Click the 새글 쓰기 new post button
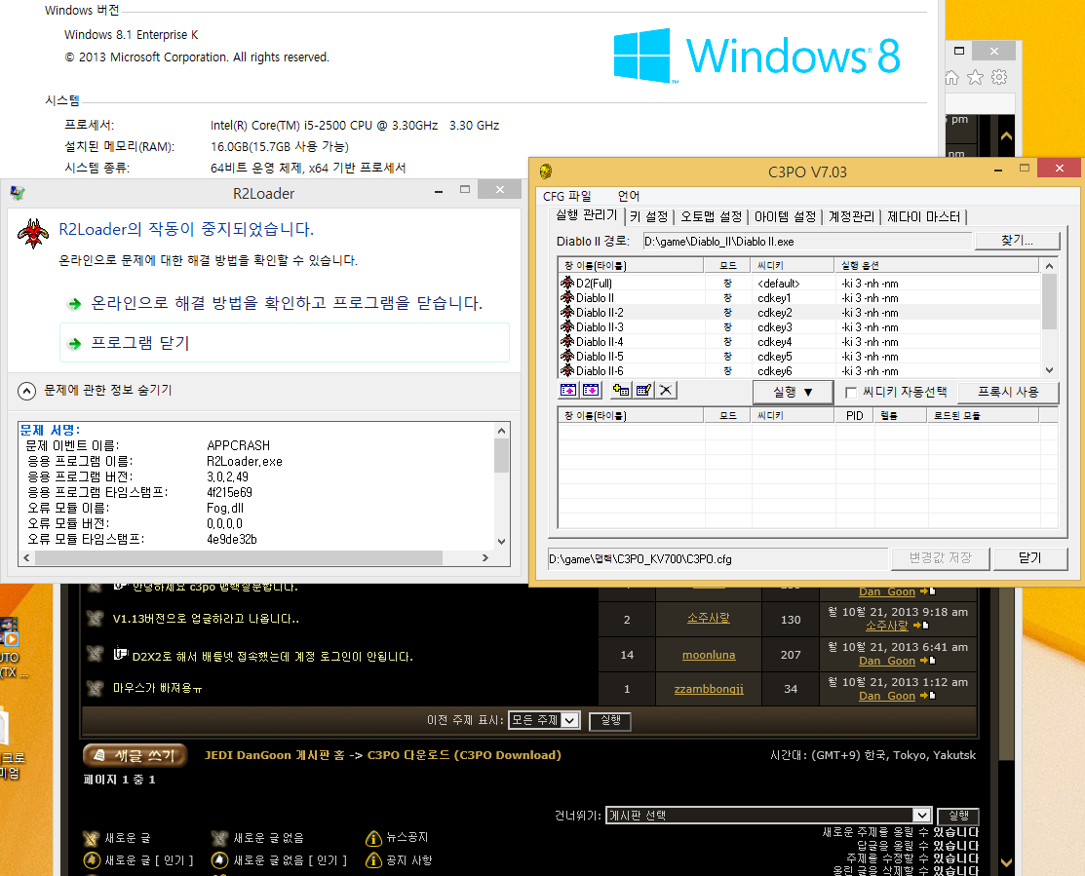 click(135, 756)
